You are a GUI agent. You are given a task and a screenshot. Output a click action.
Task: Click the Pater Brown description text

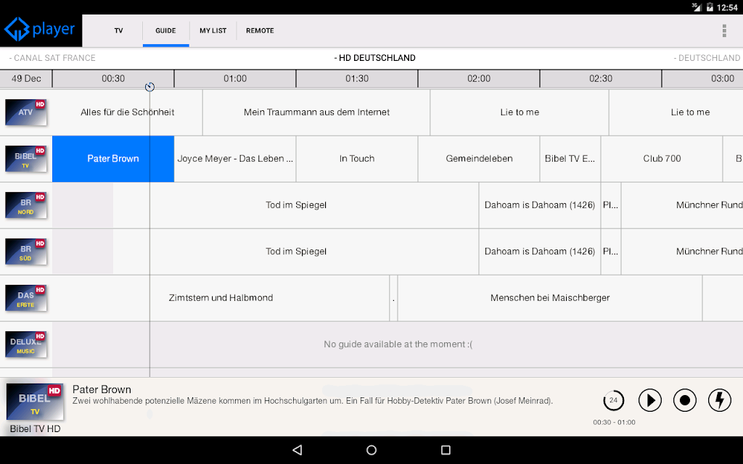coord(313,401)
